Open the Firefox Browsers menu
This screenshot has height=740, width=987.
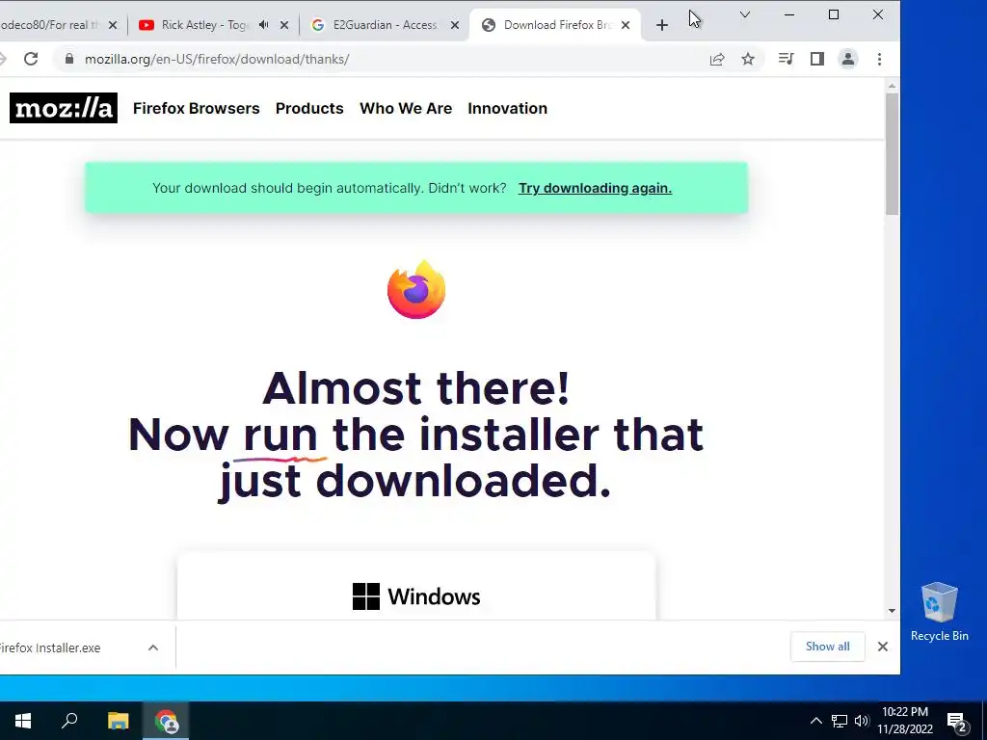tap(196, 108)
